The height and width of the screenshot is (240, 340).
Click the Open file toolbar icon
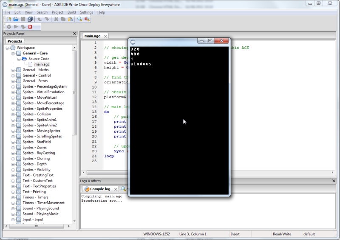click(x=16, y=19)
